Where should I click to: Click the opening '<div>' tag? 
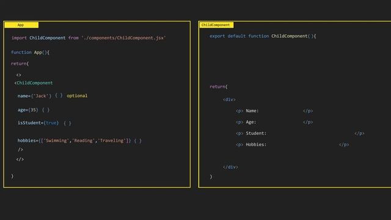click(229, 100)
